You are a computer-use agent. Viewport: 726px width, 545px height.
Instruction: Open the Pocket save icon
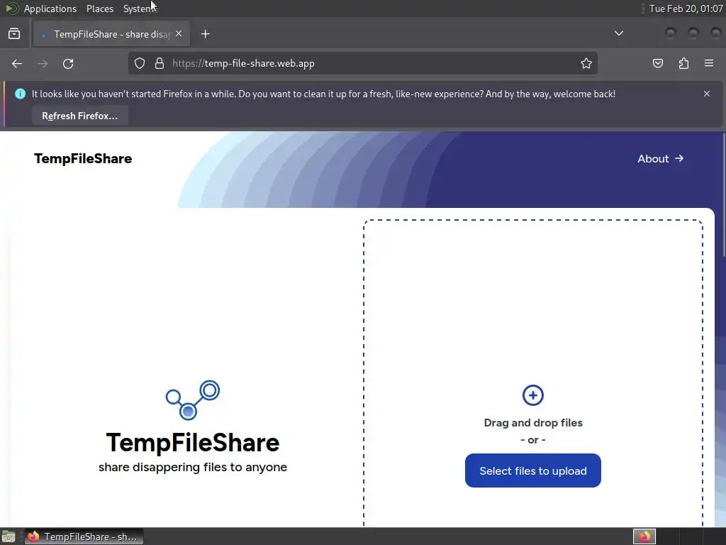pos(658,63)
